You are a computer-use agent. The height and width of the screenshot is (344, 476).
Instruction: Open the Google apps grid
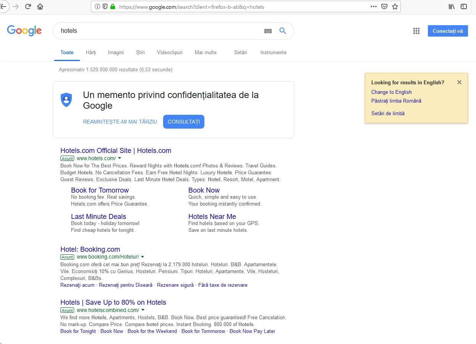[416, 31]
